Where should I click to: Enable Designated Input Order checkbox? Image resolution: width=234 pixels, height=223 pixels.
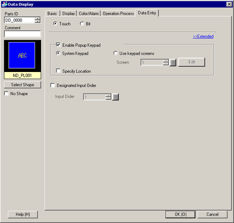[x=52, y=86]
